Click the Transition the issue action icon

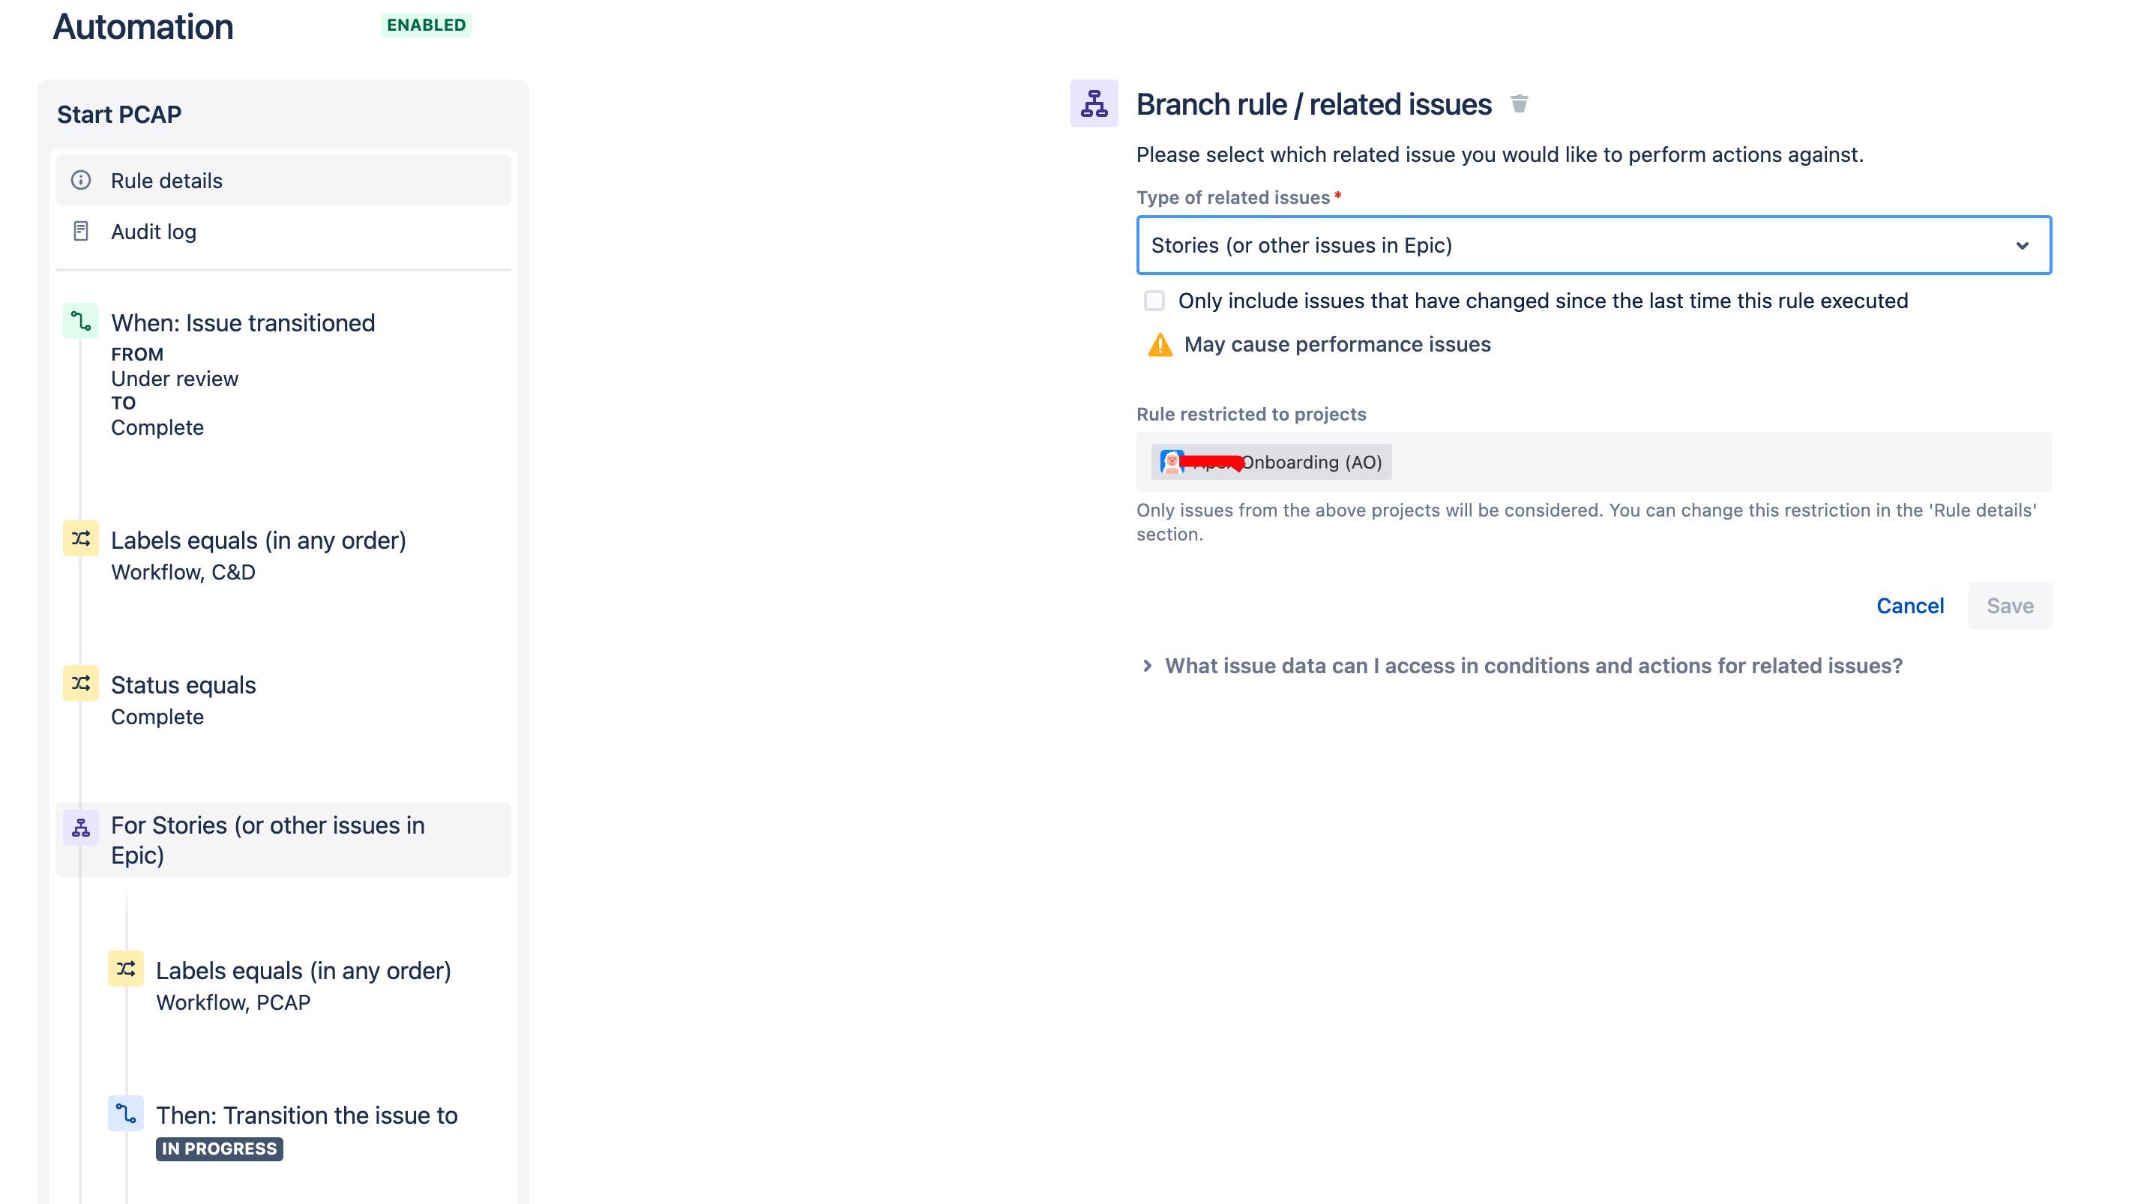(126, 1113)
